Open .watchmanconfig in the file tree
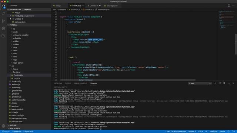 [18, 100]
